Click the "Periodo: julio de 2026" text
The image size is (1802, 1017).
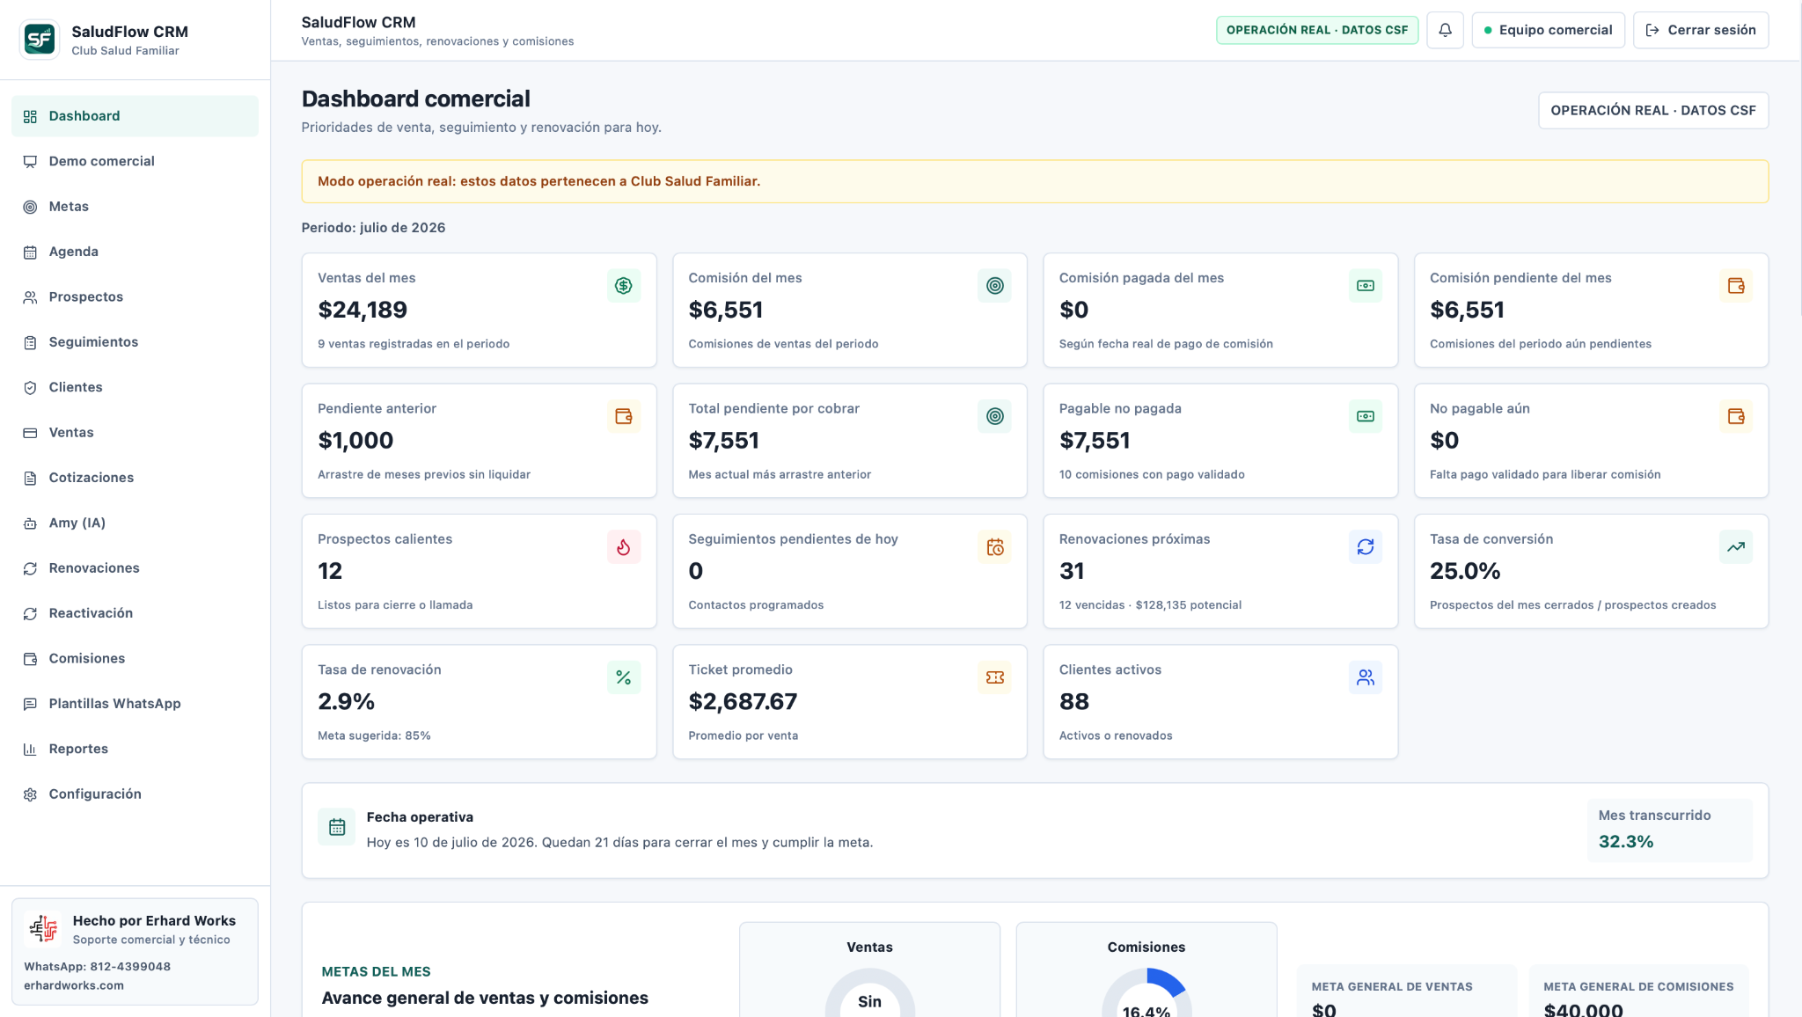tap(373, 228)
